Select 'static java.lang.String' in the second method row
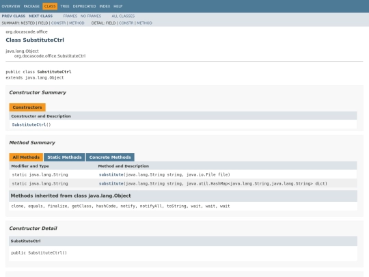 click(40, 183)
